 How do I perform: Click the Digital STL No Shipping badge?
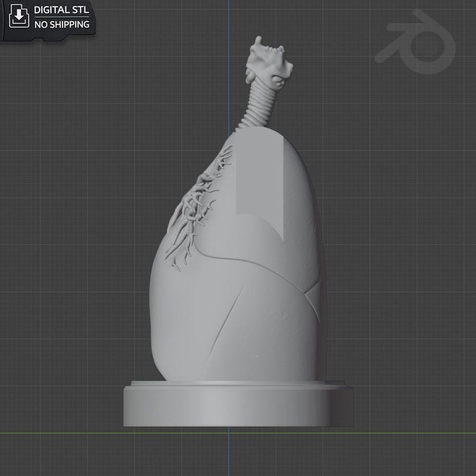point(48,20)
